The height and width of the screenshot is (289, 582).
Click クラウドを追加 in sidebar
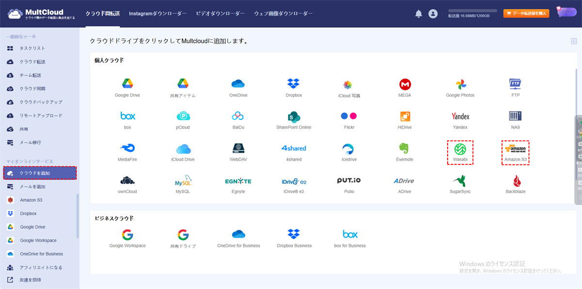40,173
